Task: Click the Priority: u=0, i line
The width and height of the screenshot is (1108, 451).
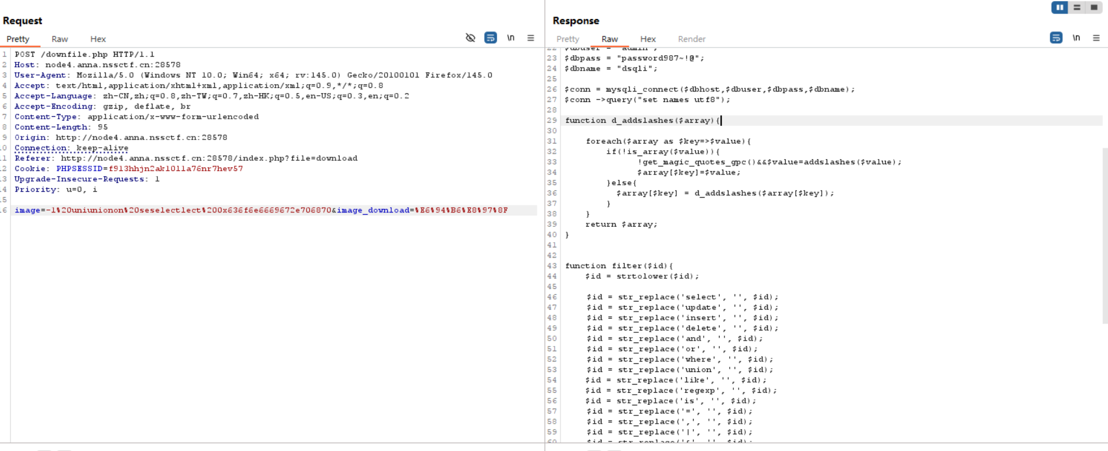Action: pyautogui.click(x=56, y=189)
